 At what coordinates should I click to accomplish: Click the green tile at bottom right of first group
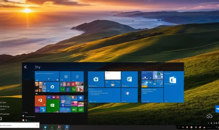[x=81, y=109]
